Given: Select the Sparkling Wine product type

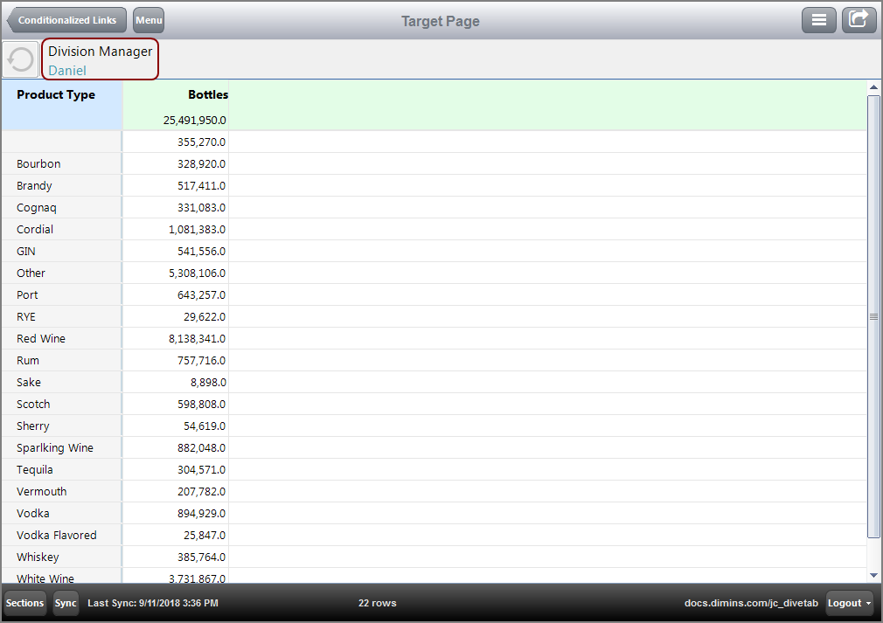Looking at the screenshot, I should [x=55, y=447].
